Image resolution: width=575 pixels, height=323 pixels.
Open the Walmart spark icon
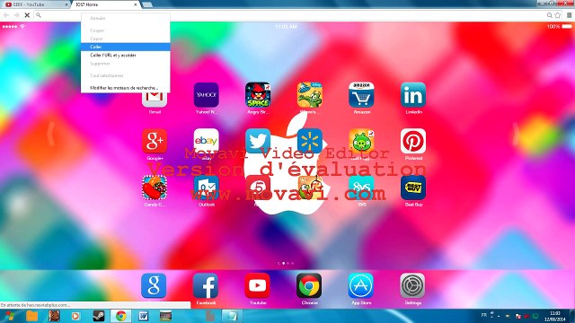click(x=310, y=141)
